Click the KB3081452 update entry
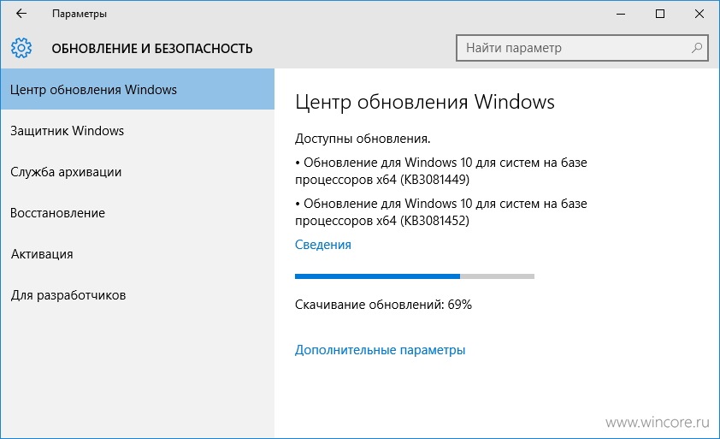The width and height of the screenshot is (720, 439). point(441,212)
